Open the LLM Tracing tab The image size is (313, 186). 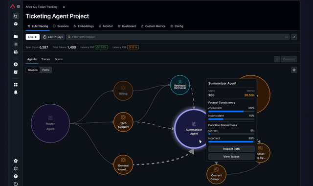[38, 26]
